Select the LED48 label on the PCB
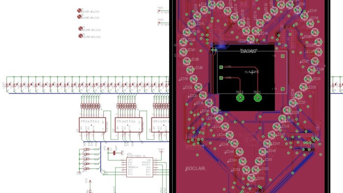Image resolution: width=343 pixels, height=193 pixels. (229, 151)
